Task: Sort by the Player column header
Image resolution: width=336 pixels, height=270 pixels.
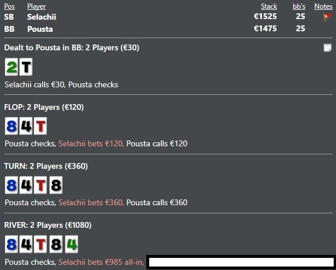Action: coord(36,6)
